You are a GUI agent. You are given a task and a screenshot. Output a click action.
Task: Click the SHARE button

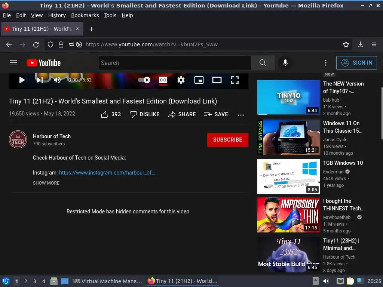182,114
